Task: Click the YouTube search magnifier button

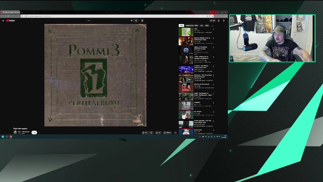Action: 136,20
